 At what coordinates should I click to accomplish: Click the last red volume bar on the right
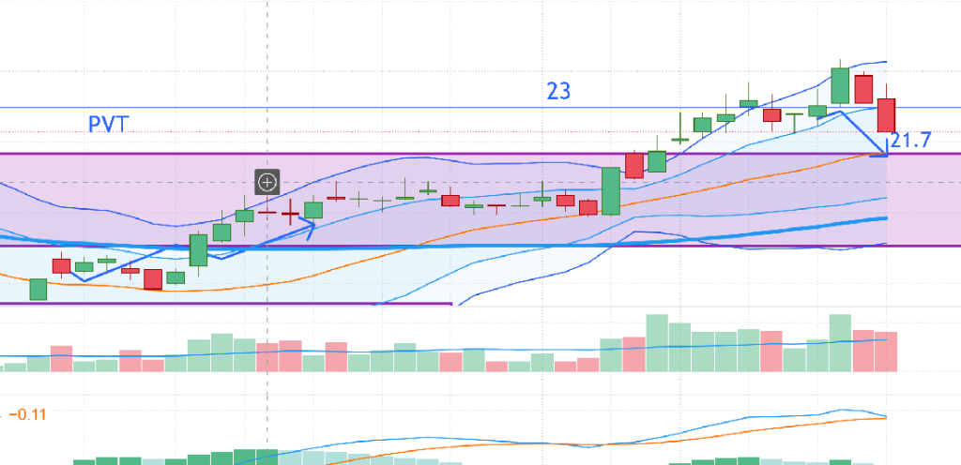click(886, 352)
